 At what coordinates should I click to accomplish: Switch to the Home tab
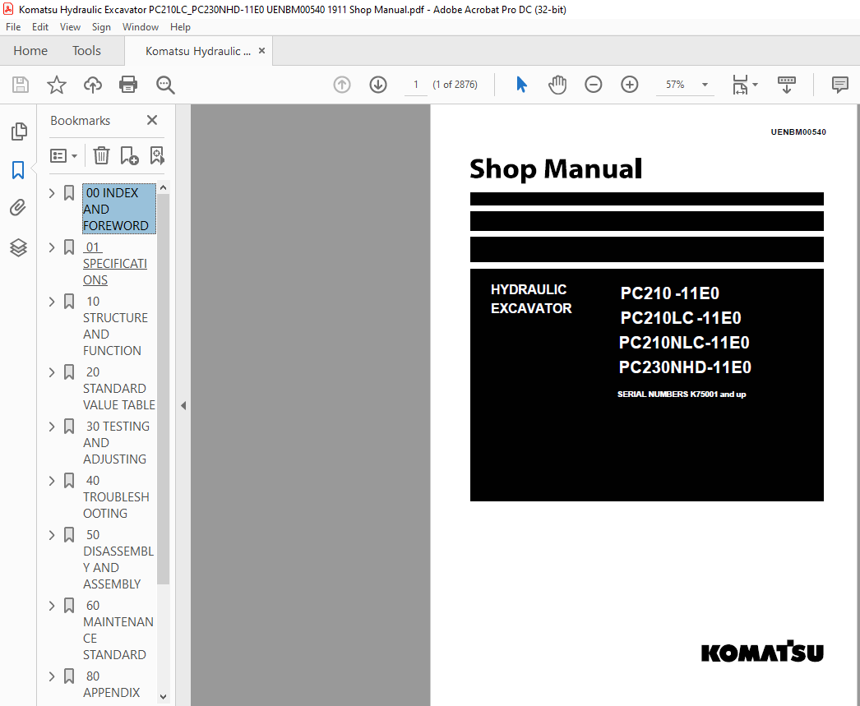coord(30,51)
